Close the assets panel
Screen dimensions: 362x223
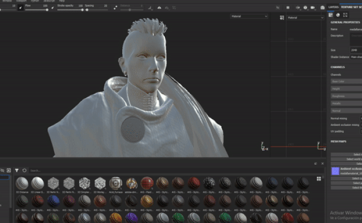click(x=322, y=163)
